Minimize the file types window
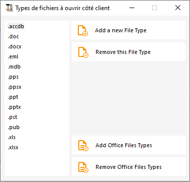The height and width of the screenshot is (182, 190). 132,8
